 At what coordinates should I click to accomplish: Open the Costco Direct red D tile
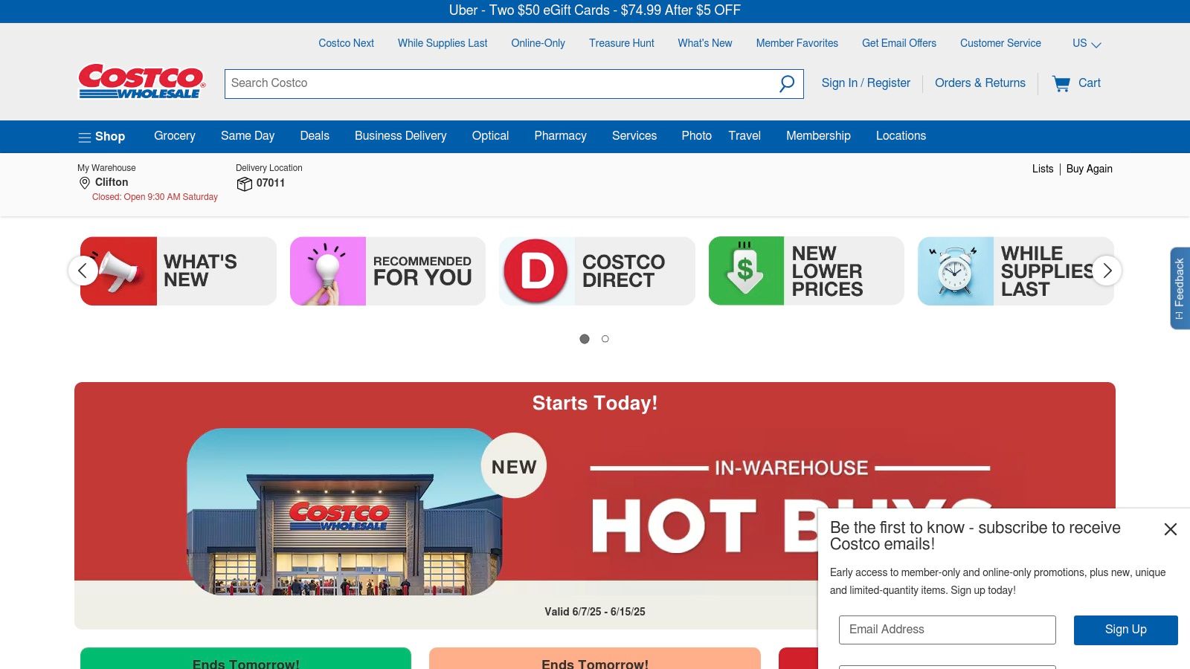coord(536,271)
